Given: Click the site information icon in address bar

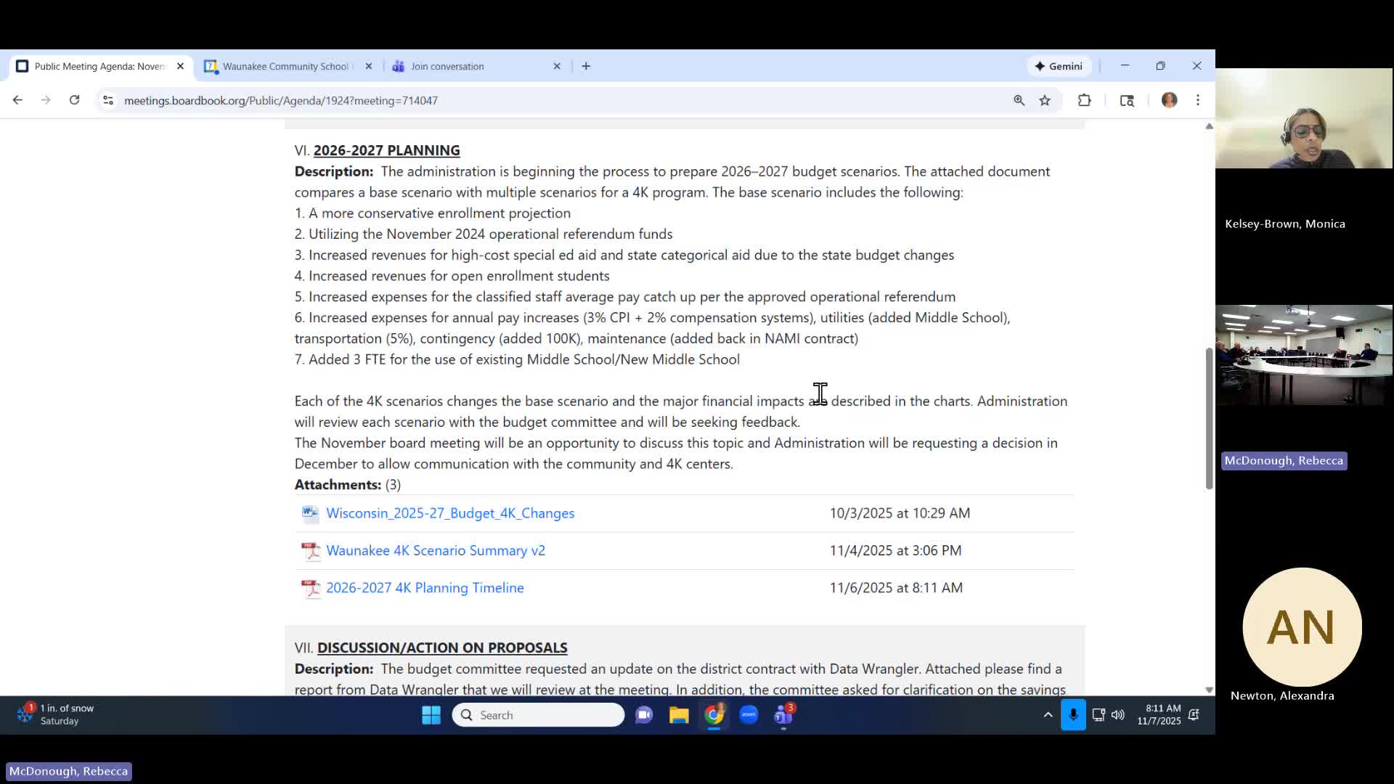Looking at the screenshot, I should tap(108, 101).
